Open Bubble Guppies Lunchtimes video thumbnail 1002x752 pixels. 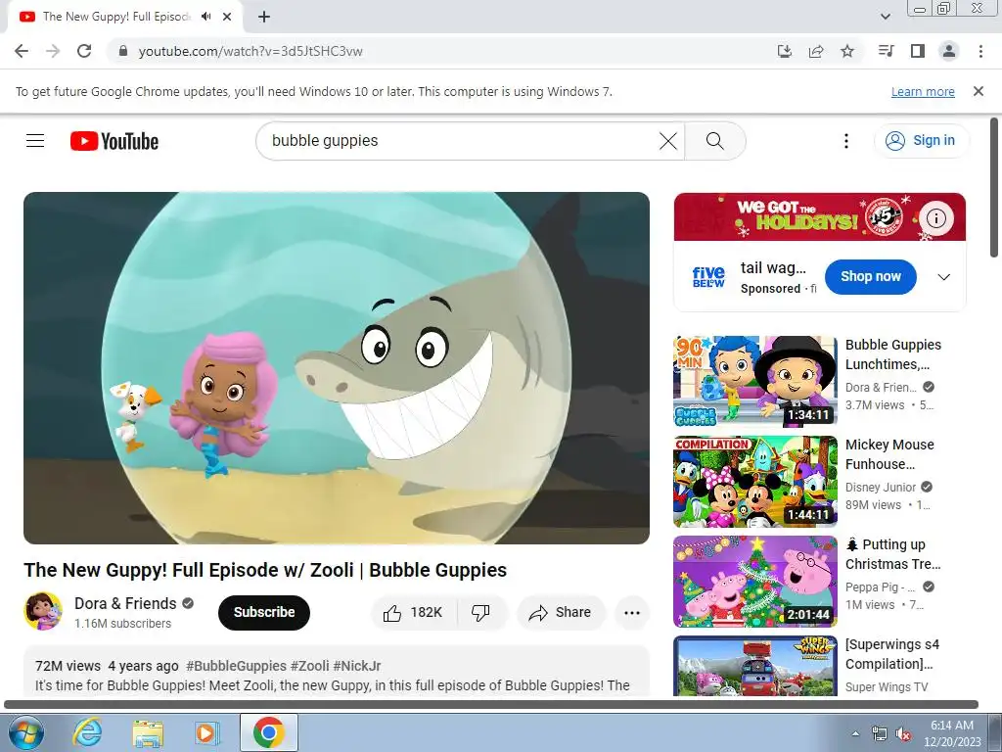755,381
